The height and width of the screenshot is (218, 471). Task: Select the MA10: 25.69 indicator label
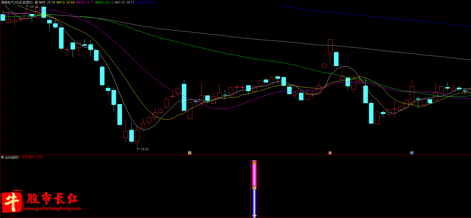[65, 2]
